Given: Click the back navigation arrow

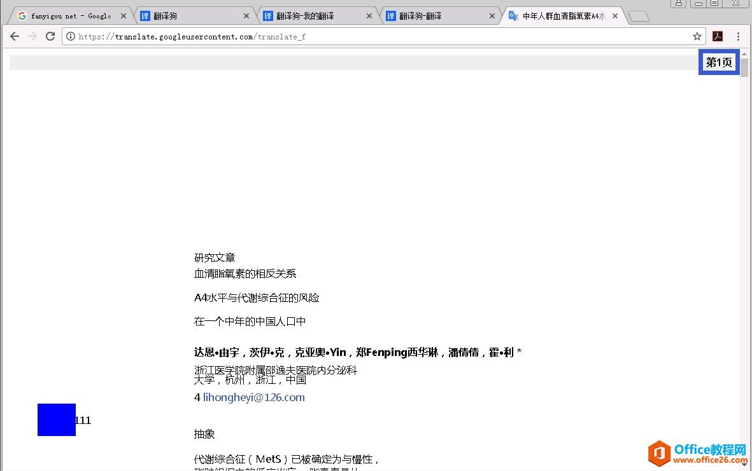Looking at the screenshot, I should [x=14, y=36].
